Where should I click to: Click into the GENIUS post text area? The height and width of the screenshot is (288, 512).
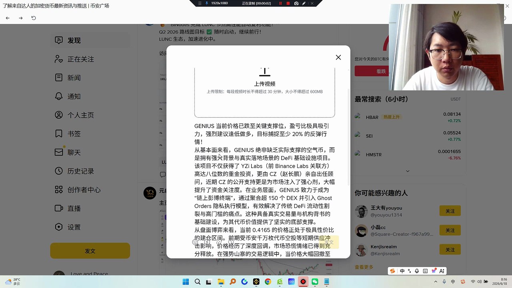[x=264, y=190]
